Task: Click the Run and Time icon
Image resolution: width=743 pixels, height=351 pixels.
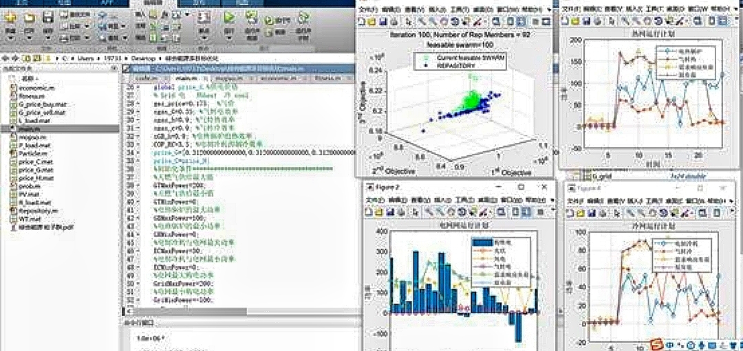Action: click(x=303, y=18)
